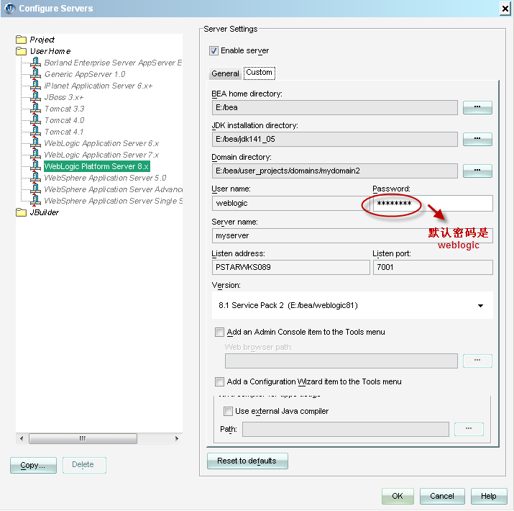
Task: Select Tomcat 4.0 in the server list
Action: [x=64, y=120]
